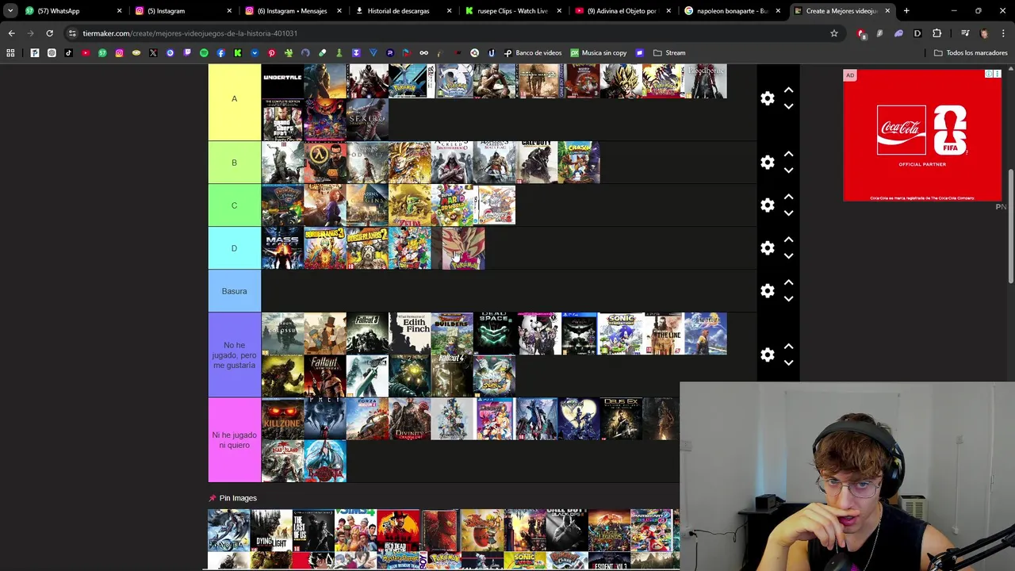1015x571 pixels.
Task: Open settings gear for tier A
Action: coord(767,98)
